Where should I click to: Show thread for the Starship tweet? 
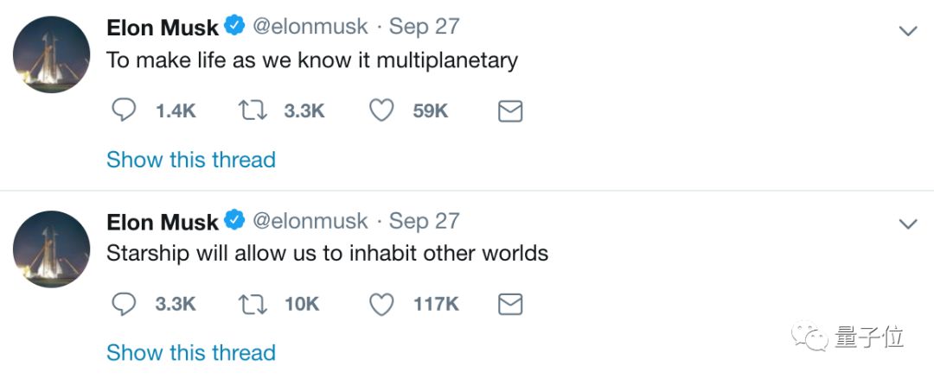(x=190, y=353)
